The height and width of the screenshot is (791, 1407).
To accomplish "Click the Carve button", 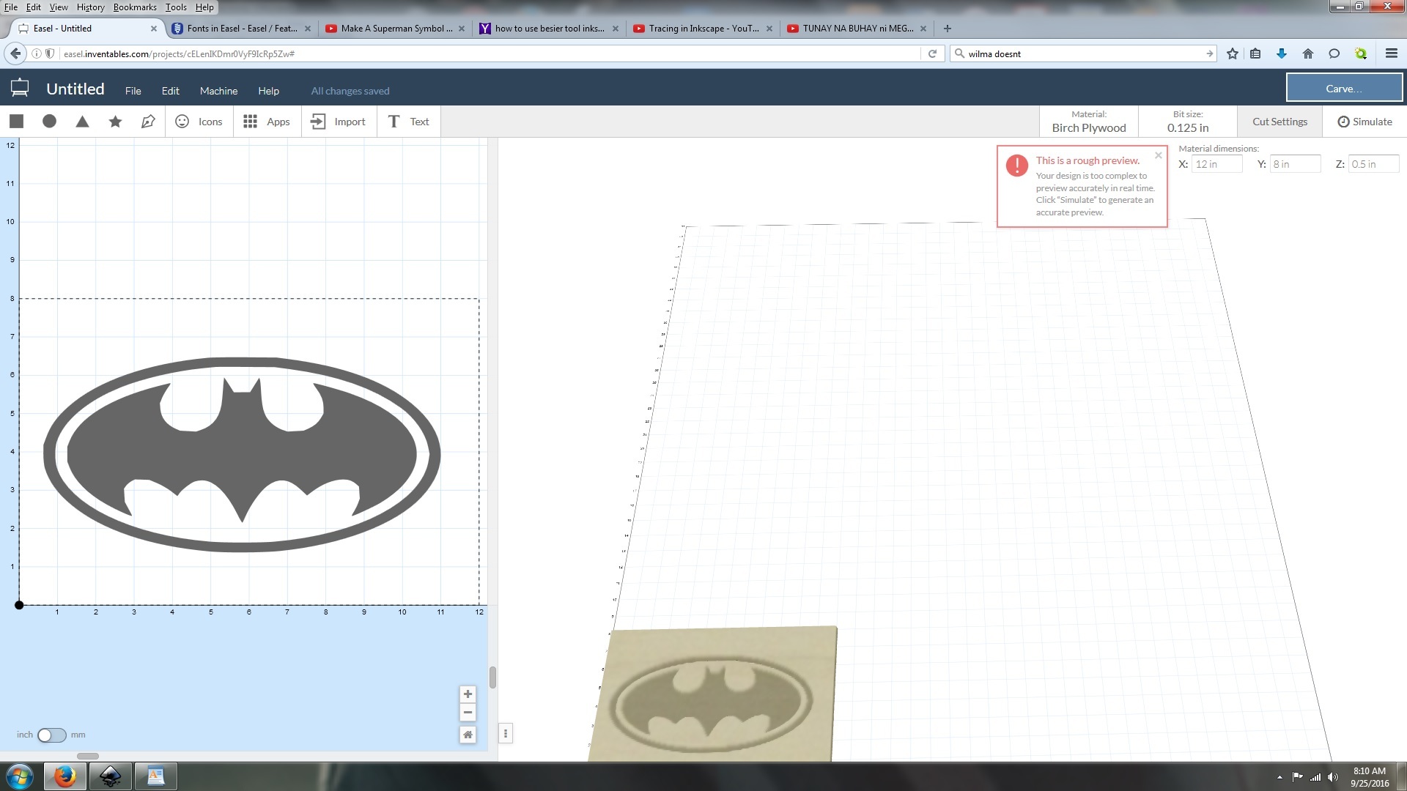I will 1343,87.
